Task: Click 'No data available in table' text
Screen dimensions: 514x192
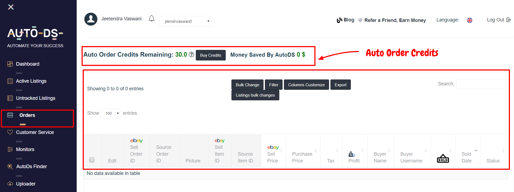Action: (113, 173)
